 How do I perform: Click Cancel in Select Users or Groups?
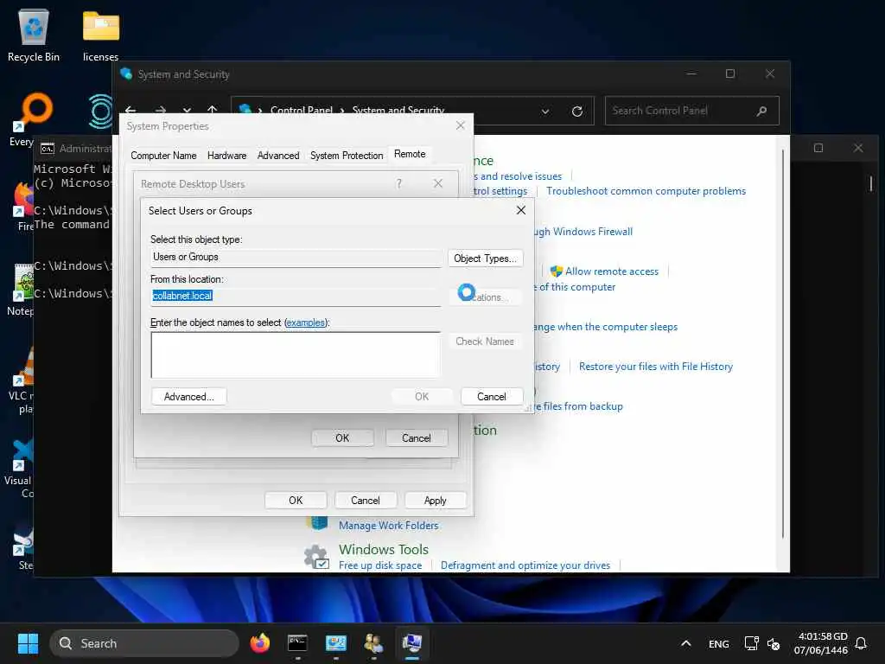pos(492,396)
